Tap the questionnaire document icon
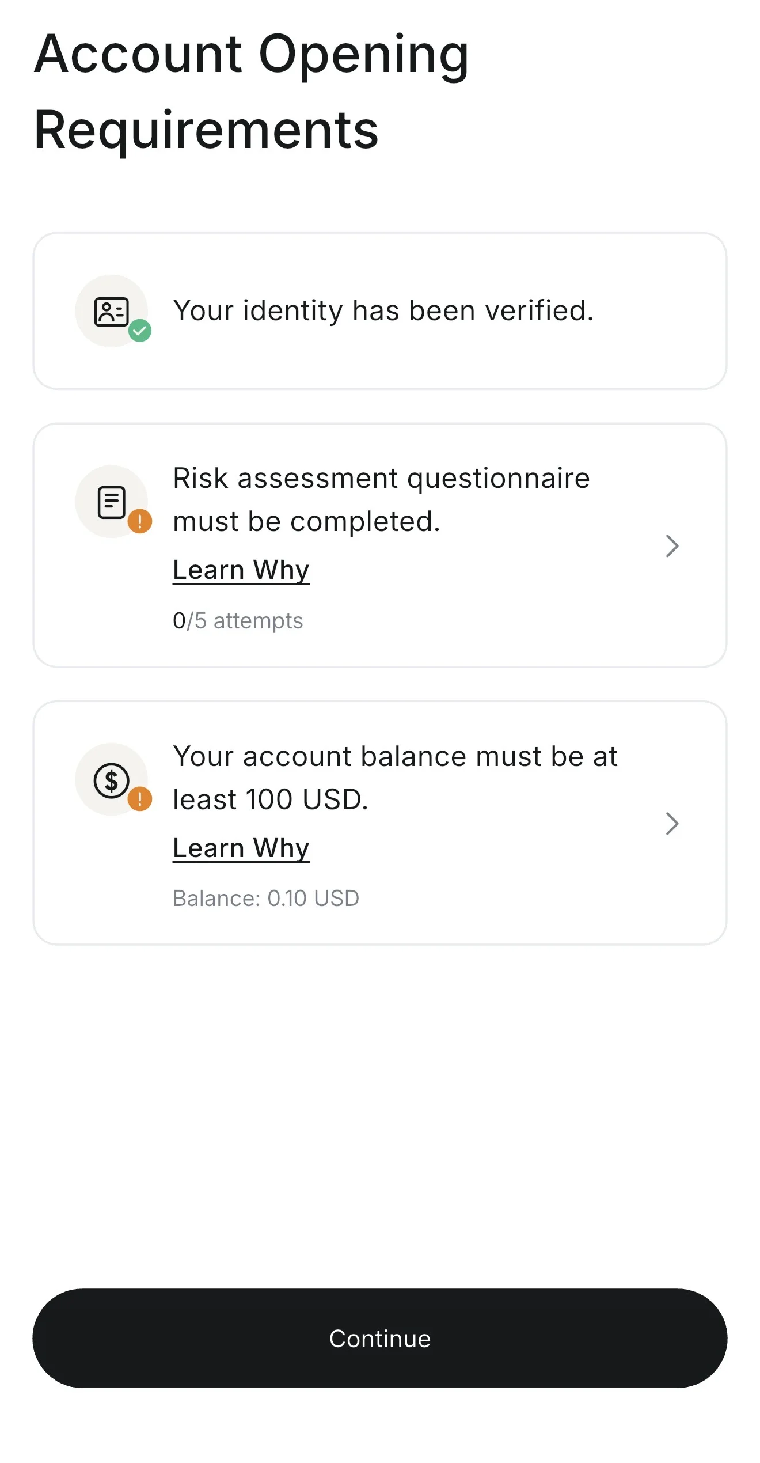760x1463 pixels. click(x=111, y=502)
